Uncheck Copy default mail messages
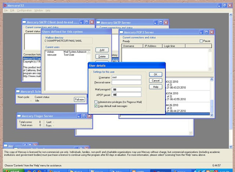235x172 pixels. click(96, 106)
